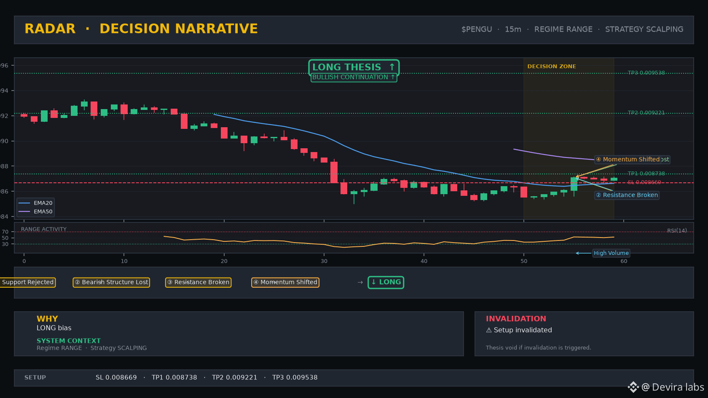Click the $PENGU ticker in header
This screenshot has width=708, height=398.
477,29
